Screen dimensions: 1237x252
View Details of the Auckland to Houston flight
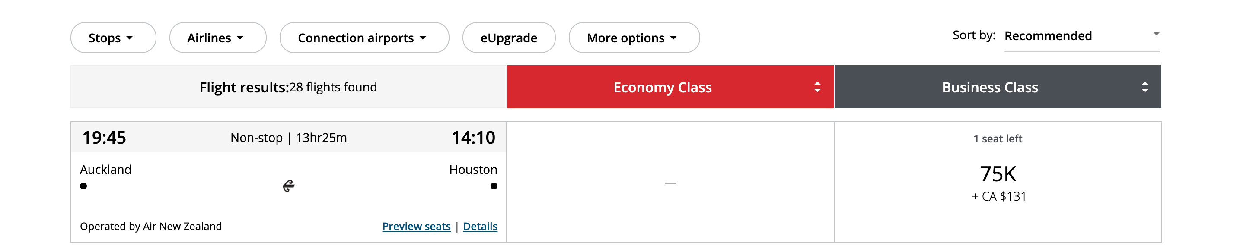(480, 226)
